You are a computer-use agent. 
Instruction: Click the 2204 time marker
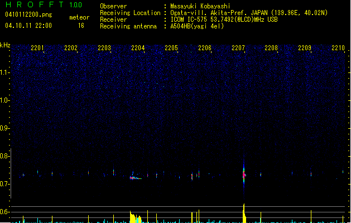pyautogui.click(x=138, y=48)
